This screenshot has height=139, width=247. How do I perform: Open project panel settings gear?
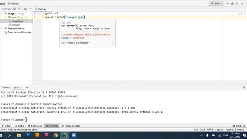(25, 9)
